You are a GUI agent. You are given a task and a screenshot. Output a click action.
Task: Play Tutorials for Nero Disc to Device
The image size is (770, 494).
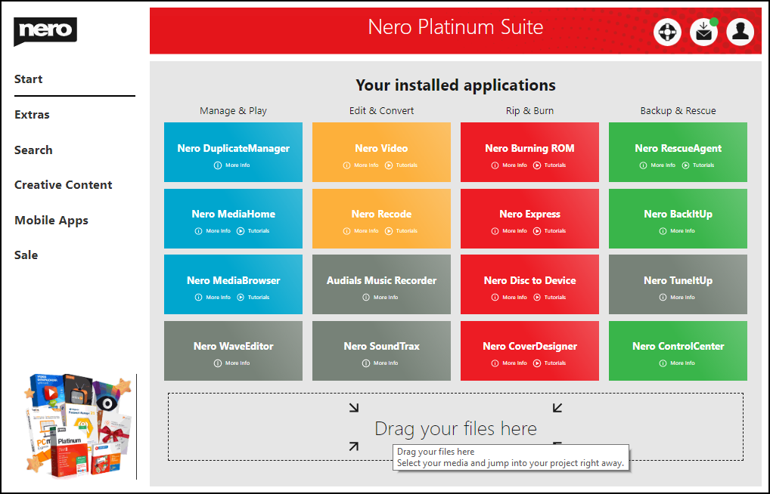pyautogui.click(x=549, y=298)
